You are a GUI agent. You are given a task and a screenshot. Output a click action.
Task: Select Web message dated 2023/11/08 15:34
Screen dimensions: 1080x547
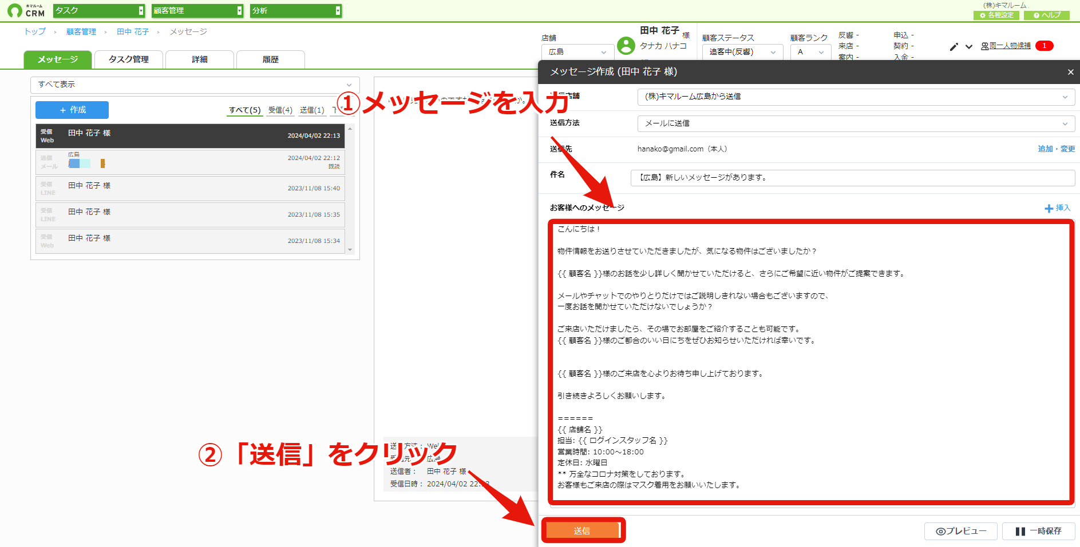point(190,241)
